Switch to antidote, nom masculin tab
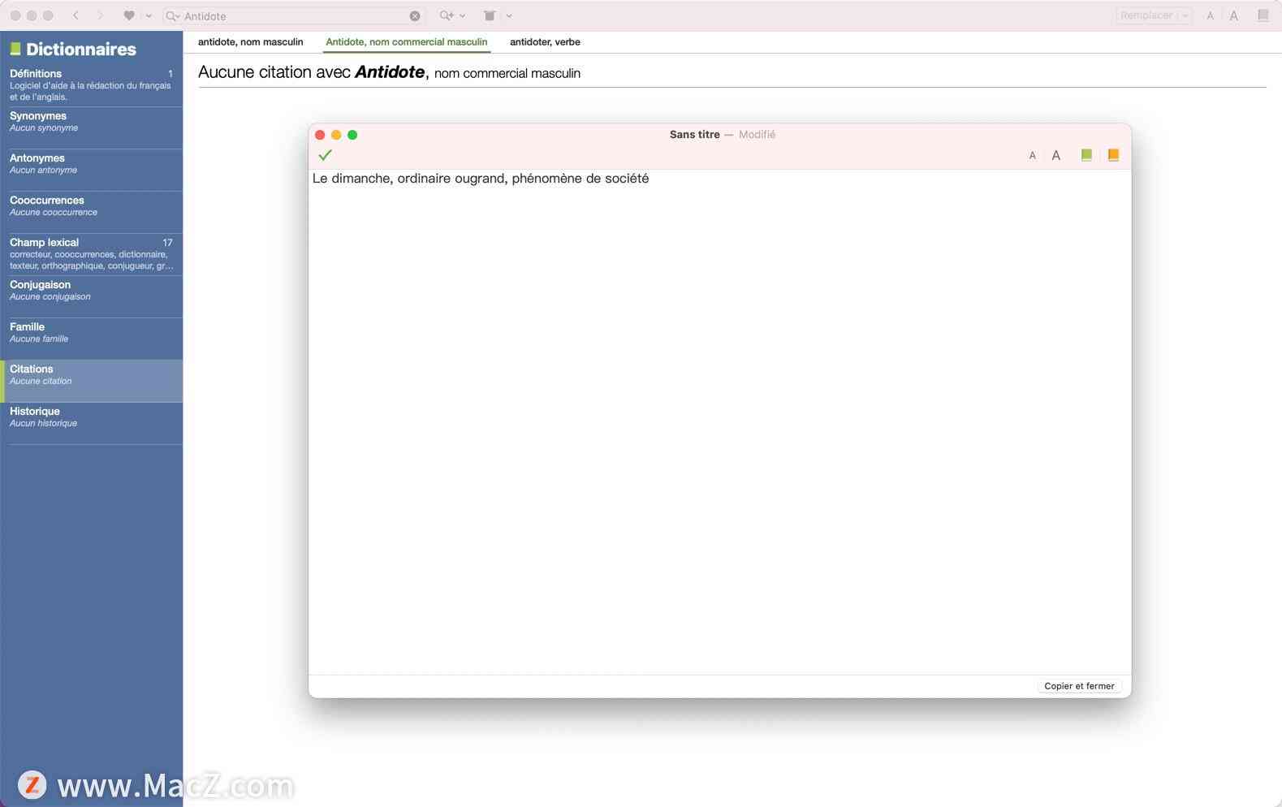The width and height of the screenshot is (1282, 807). pos(250,42)
